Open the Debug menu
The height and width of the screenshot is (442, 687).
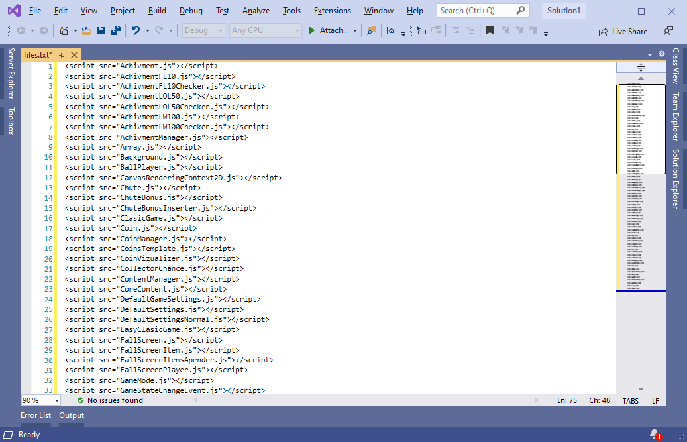tap(191, 11)
